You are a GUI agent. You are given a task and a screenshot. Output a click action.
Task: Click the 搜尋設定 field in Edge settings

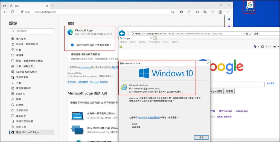point(32,31)
